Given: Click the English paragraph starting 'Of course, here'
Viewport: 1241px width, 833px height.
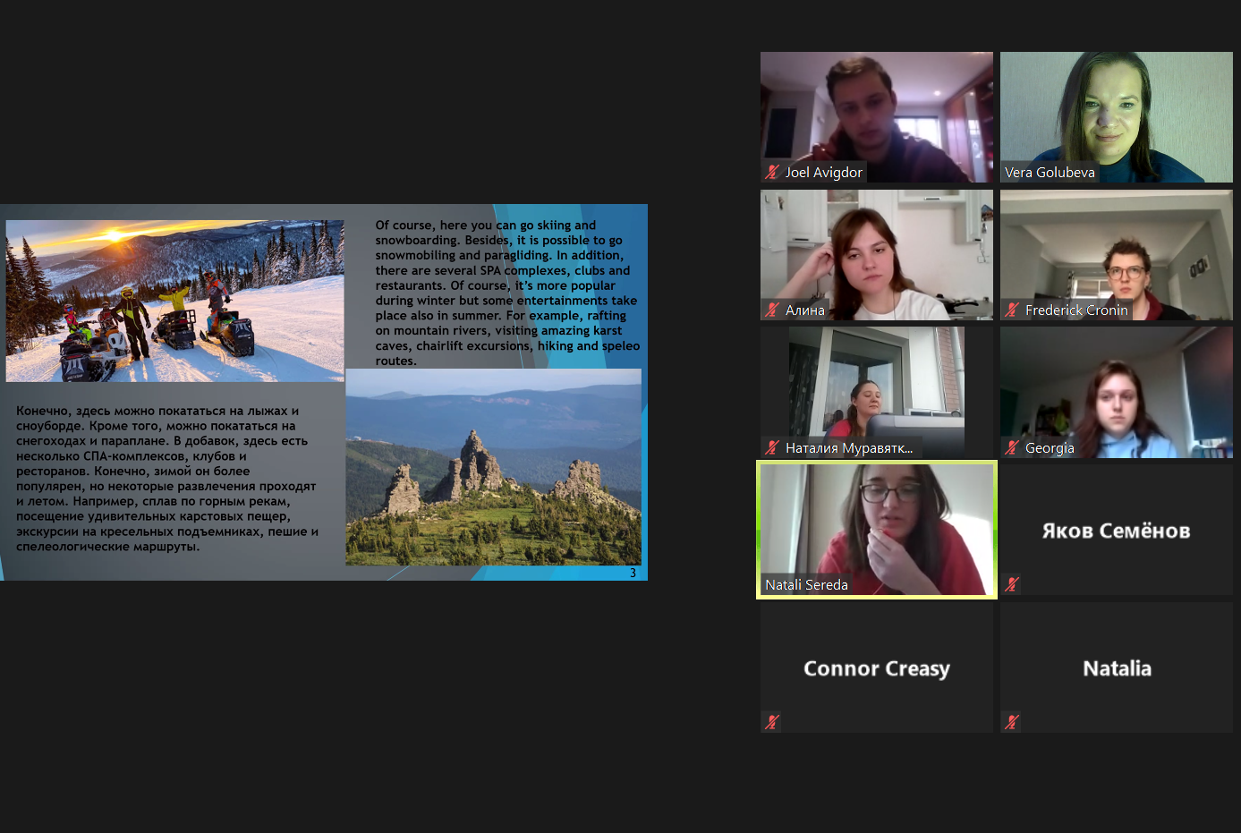Looking at the screenshot, I should (x=507, y=293).
